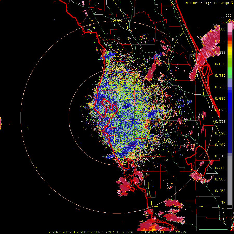234x234 pixels.
Task: Click the black TH segment of the color bar
Action: [x=230, y=206]
